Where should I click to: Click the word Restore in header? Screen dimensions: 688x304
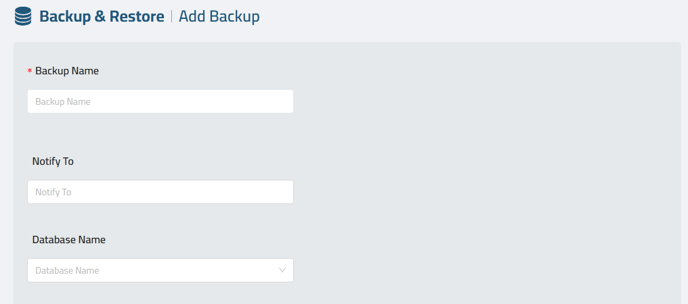point(137,16)
